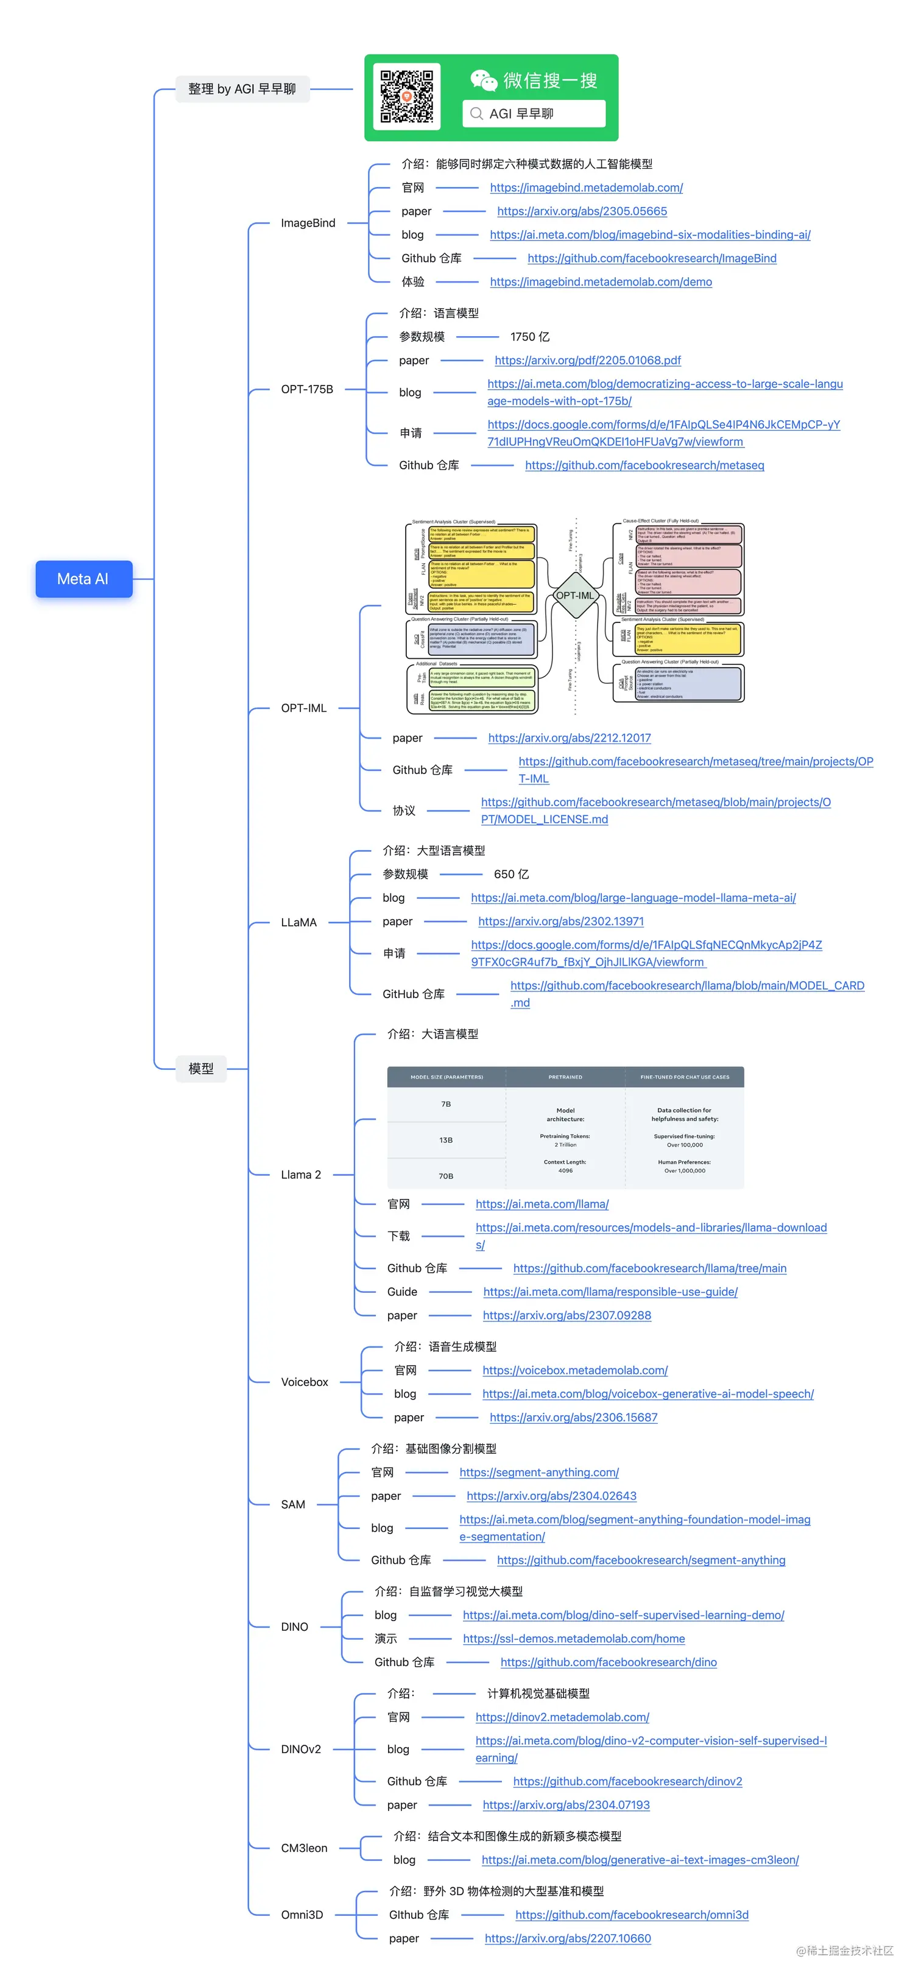Open the SAM paper arxiv 2304.02643 link

tap(552, 1496)
